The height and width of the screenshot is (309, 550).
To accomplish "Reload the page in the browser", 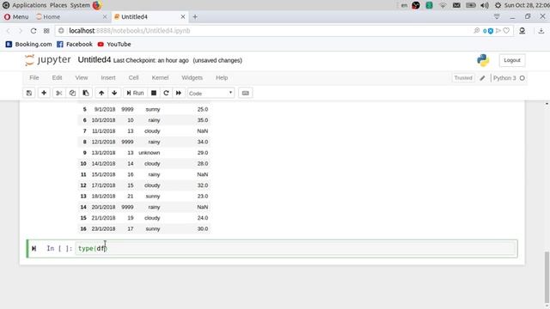I will (34, 31).
